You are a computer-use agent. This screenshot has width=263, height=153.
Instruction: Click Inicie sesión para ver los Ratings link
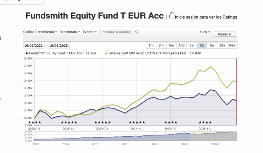click(x=206, y=17)
